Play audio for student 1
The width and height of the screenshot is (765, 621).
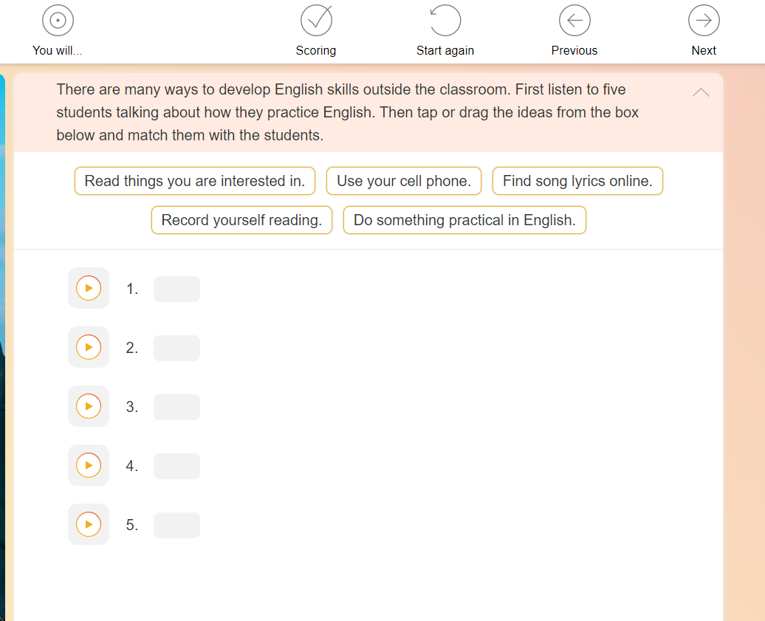pyautogui.click(x=89, y=288)
